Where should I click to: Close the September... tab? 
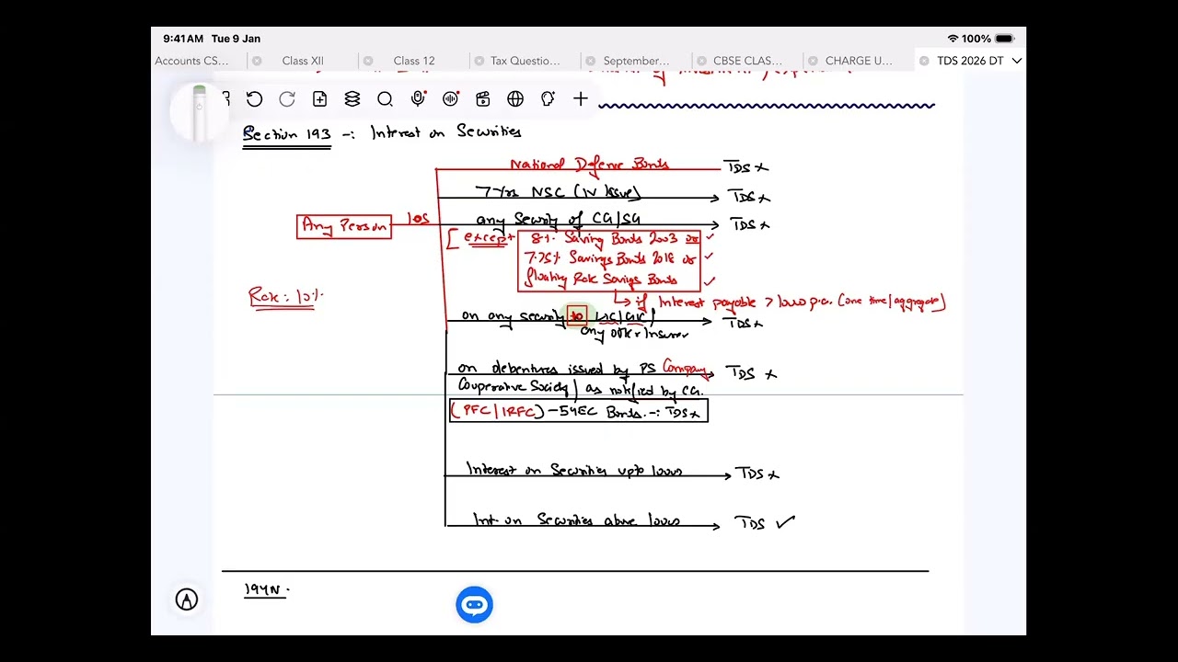[590, 61]
